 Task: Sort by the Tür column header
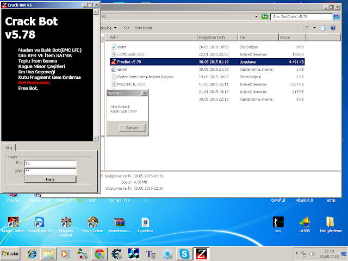point(258,38)
